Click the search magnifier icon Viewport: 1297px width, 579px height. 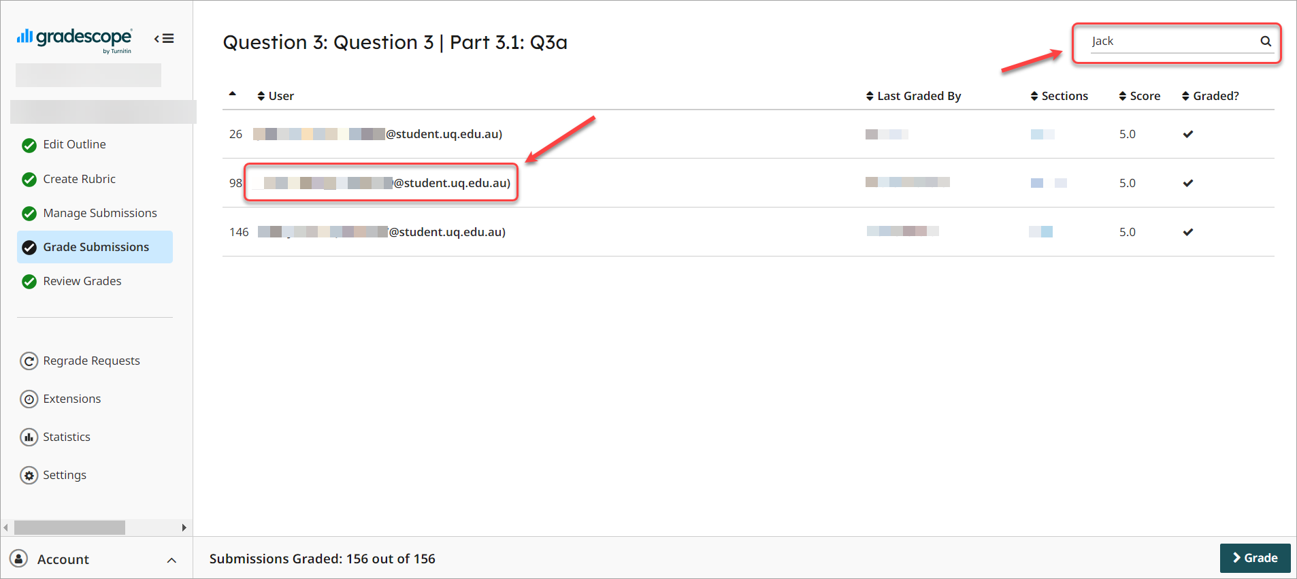point(1266,42)
